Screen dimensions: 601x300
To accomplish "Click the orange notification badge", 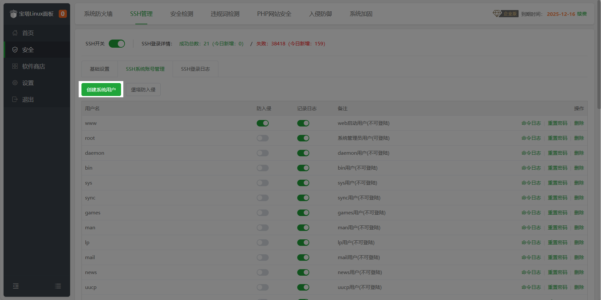I will point(63,14).
